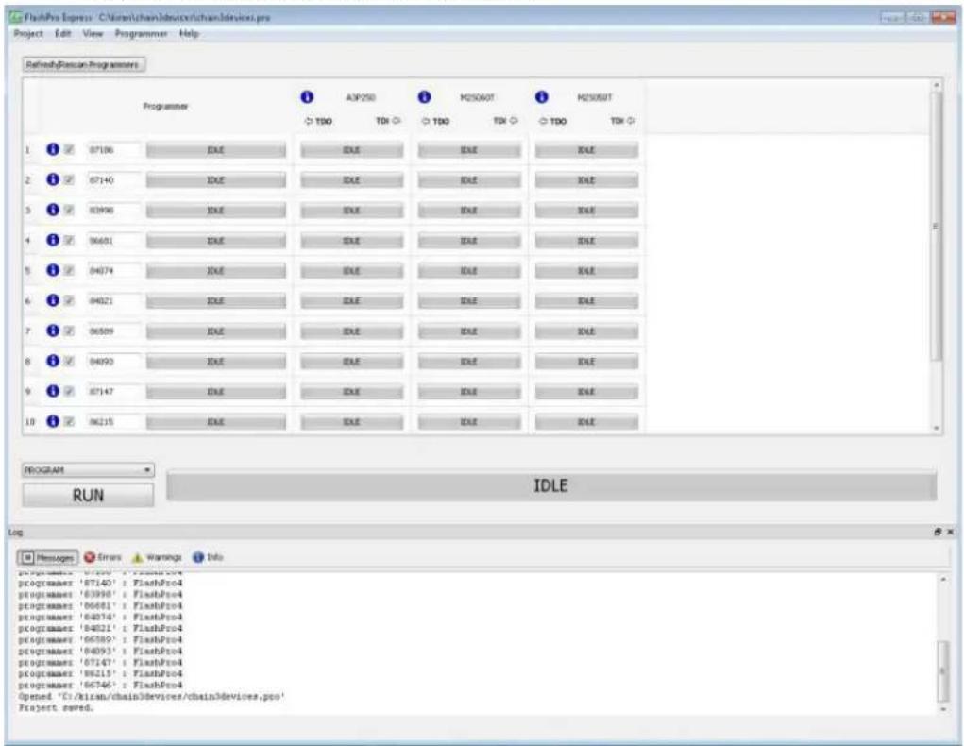Click programmer name field in row 6
The width and height of the screenshot is (964, 746).
point(113,300)
